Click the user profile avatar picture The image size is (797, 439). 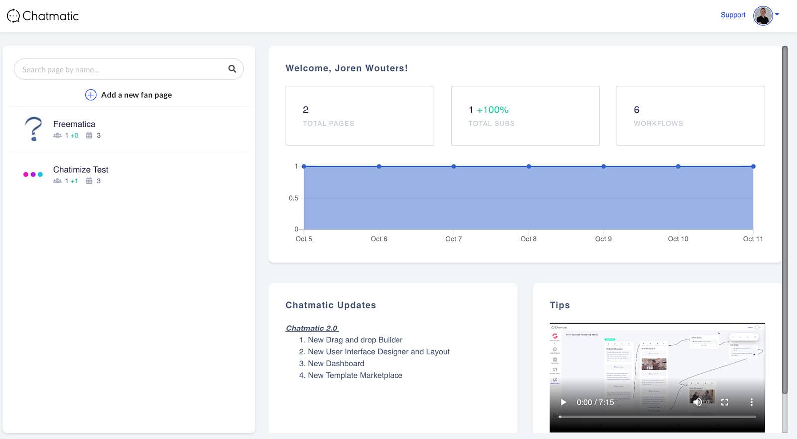(763, 15)
